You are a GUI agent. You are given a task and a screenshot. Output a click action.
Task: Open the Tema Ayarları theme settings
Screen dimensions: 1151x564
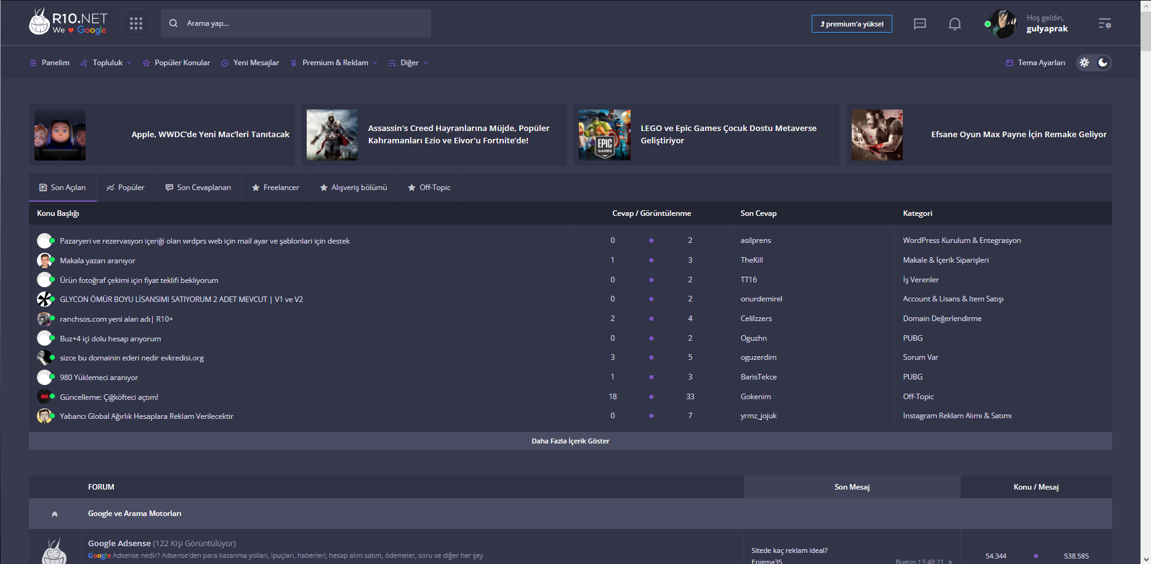point(1035,63)
